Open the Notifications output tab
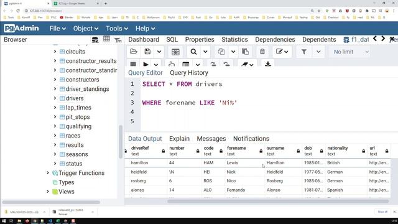This screenshot has width=398, height=224. pos(251,139)
